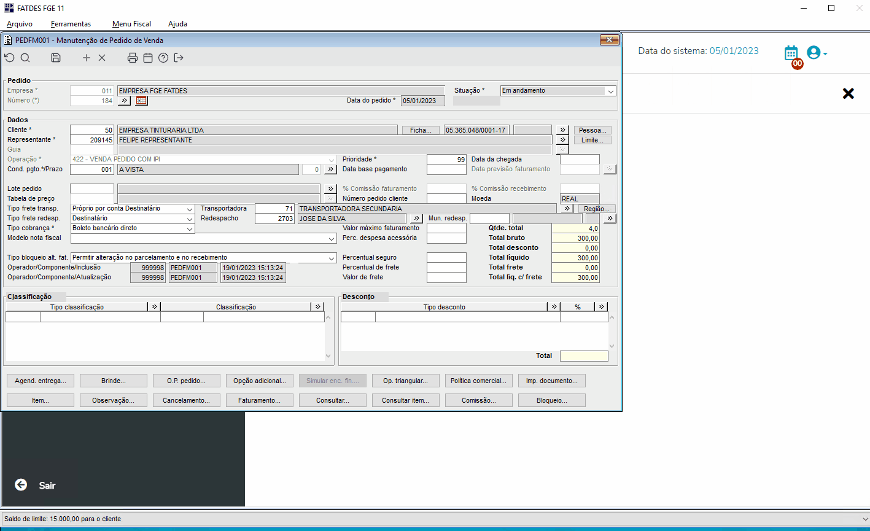
Task: Open the calendar toolbar icon
Action: point(148,58)
